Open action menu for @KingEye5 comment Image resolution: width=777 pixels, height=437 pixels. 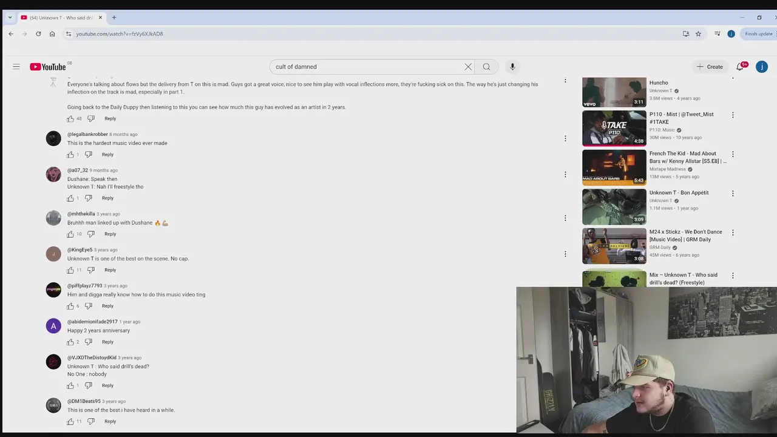[565, 254]
